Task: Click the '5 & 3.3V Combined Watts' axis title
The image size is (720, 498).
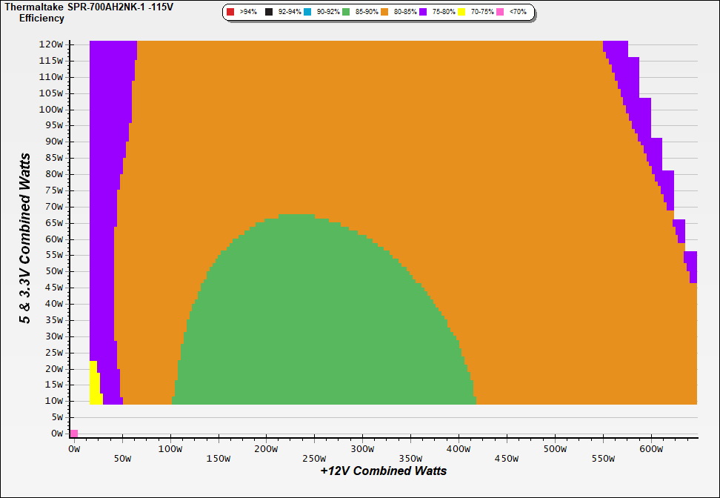Action: [x=25, y=239]
